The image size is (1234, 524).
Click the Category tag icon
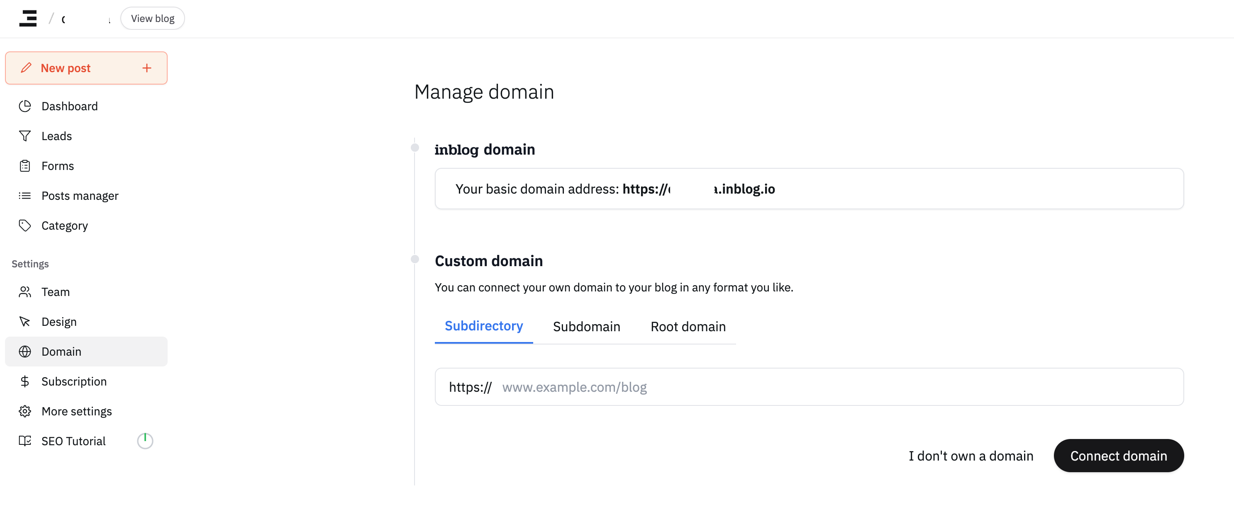(x=25, y=226)
